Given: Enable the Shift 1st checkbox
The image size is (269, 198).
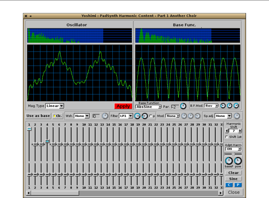Looking at the screenshot, I should (x=227, y=137).
